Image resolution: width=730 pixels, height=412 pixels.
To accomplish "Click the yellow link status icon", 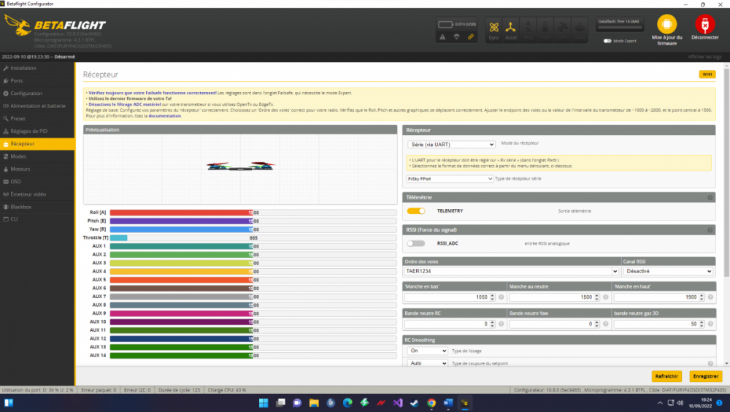I will (471, 37).
